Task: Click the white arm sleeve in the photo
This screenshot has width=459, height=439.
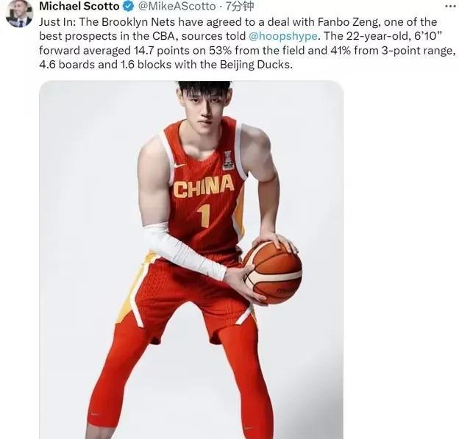Action: (185, 250)
